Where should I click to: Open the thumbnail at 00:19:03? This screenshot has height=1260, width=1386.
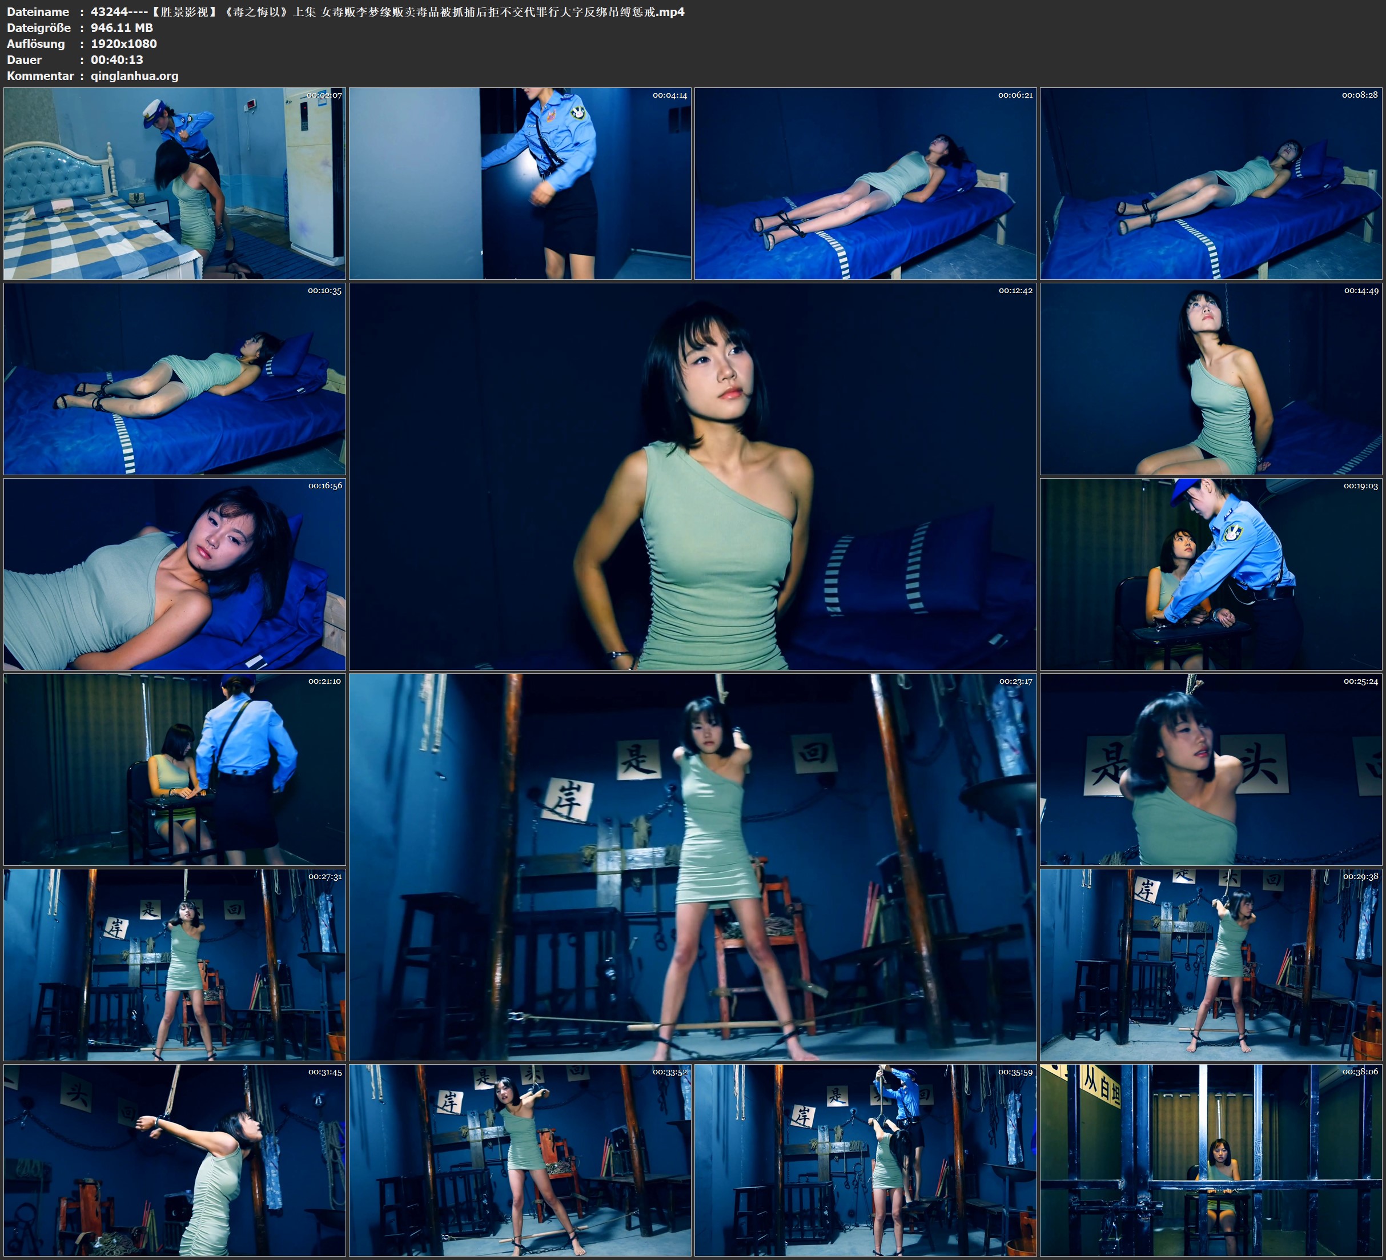pyautogui.click(x=1211, y=574)
